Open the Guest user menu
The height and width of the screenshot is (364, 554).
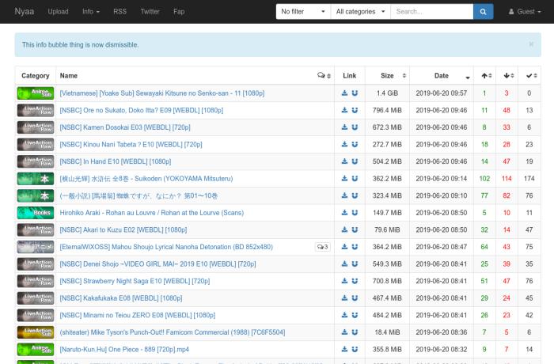coord(524,12)
